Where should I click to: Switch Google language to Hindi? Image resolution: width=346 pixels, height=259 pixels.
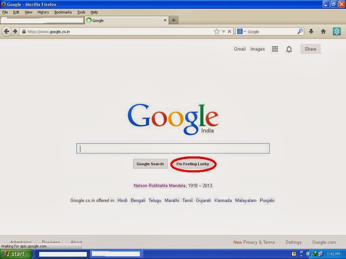[122, 200]
